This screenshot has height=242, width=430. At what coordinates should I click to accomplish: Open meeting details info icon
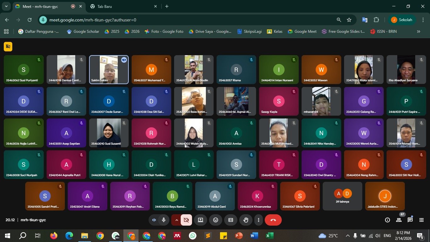(388, 220)
